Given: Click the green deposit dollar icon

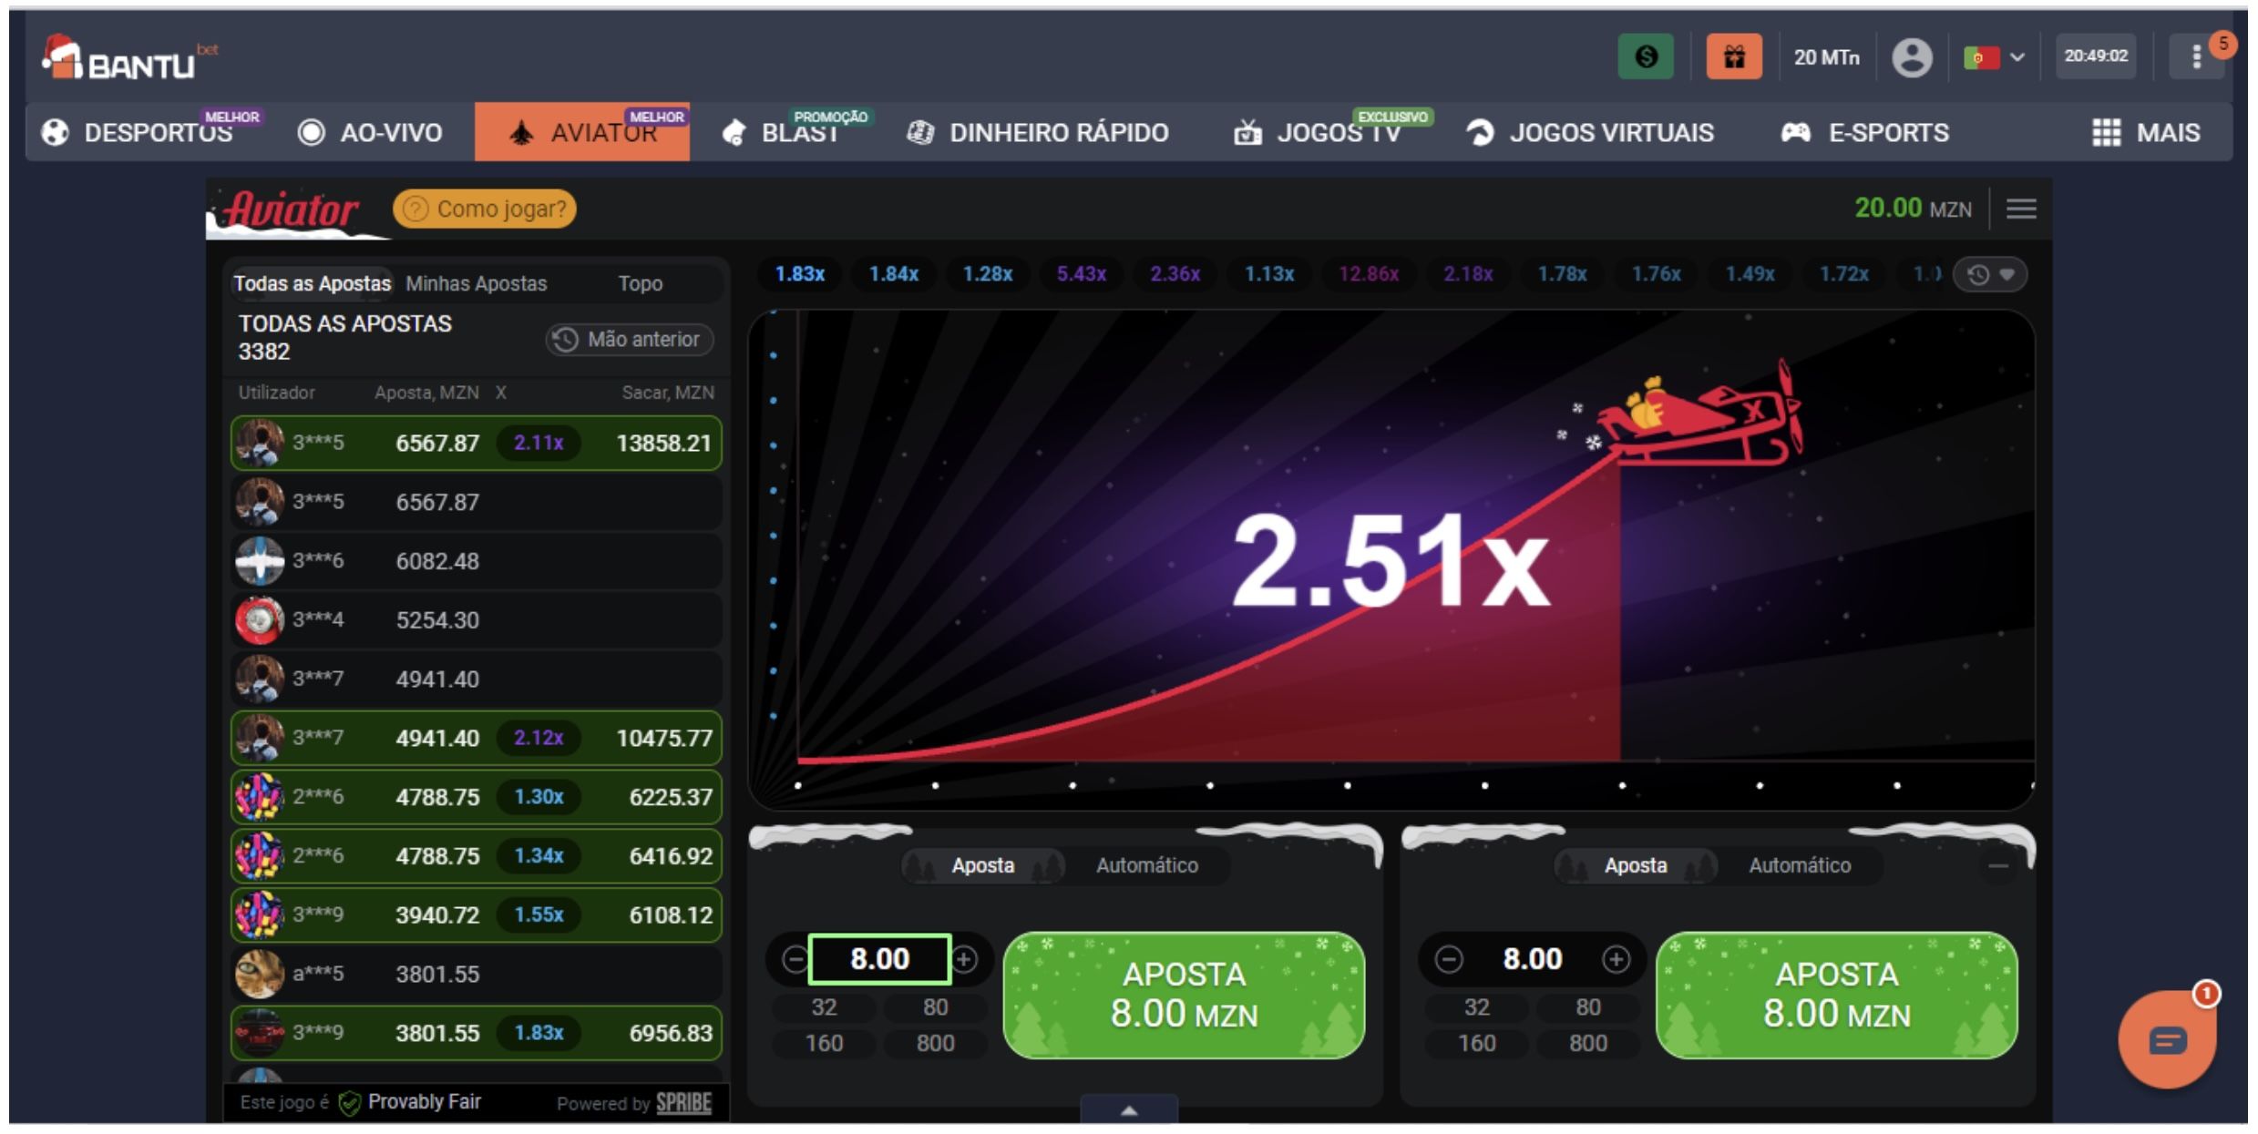Looking at the screenshot, I should click(1645, 57).
